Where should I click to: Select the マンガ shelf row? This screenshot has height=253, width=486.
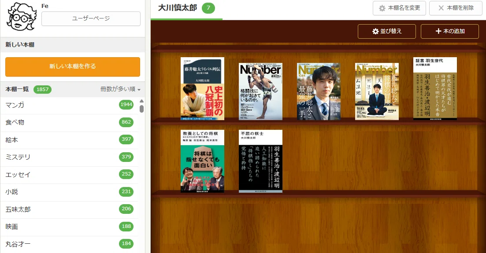point(70,105)
